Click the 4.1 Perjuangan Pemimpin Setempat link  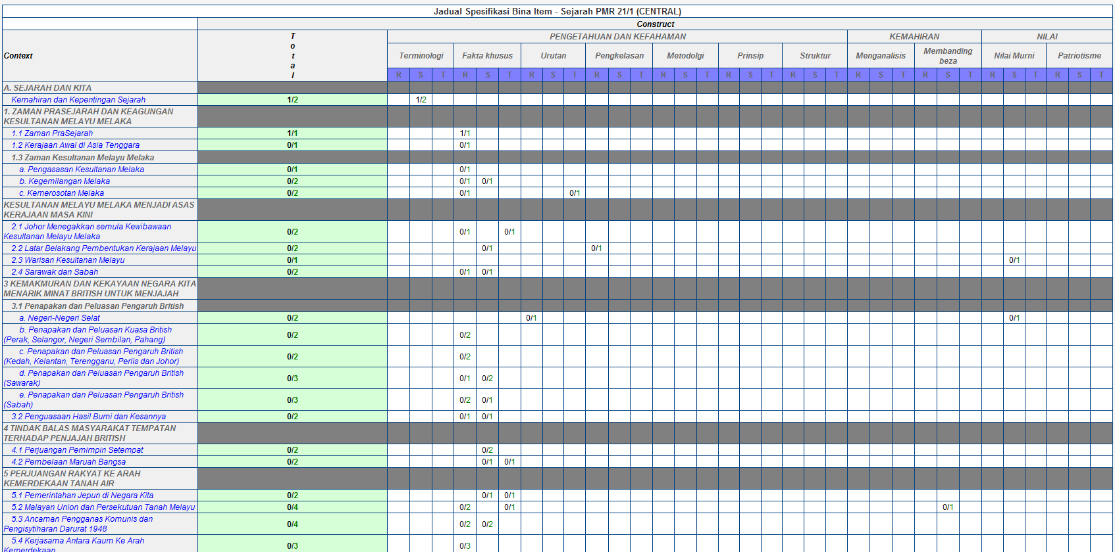click(77, 450)
